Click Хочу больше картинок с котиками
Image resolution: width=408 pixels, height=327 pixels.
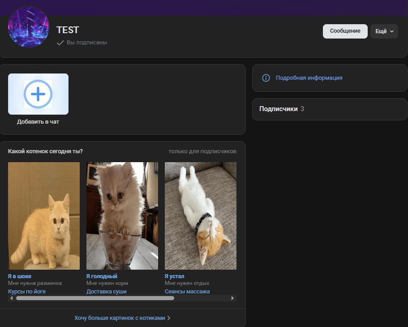[119, 317]
